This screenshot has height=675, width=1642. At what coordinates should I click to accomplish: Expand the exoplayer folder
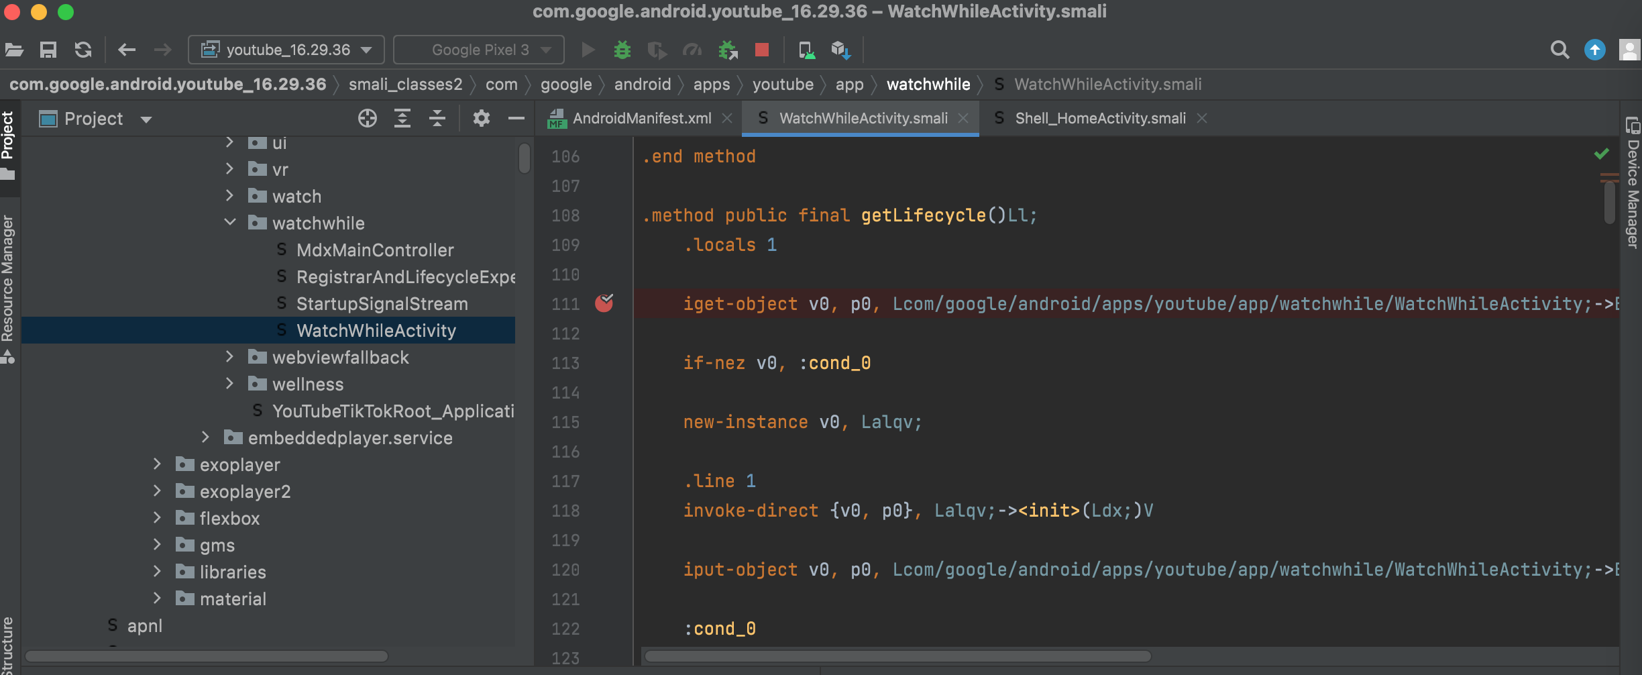[157, 464]
